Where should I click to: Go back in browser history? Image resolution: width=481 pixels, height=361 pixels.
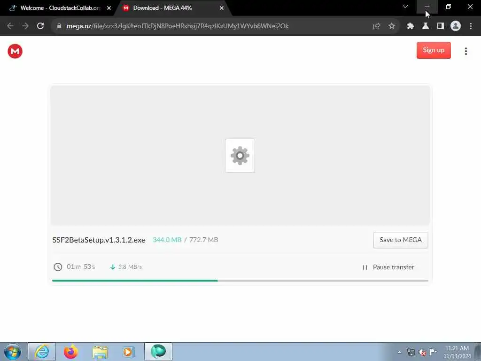click(x=10, y=26)
